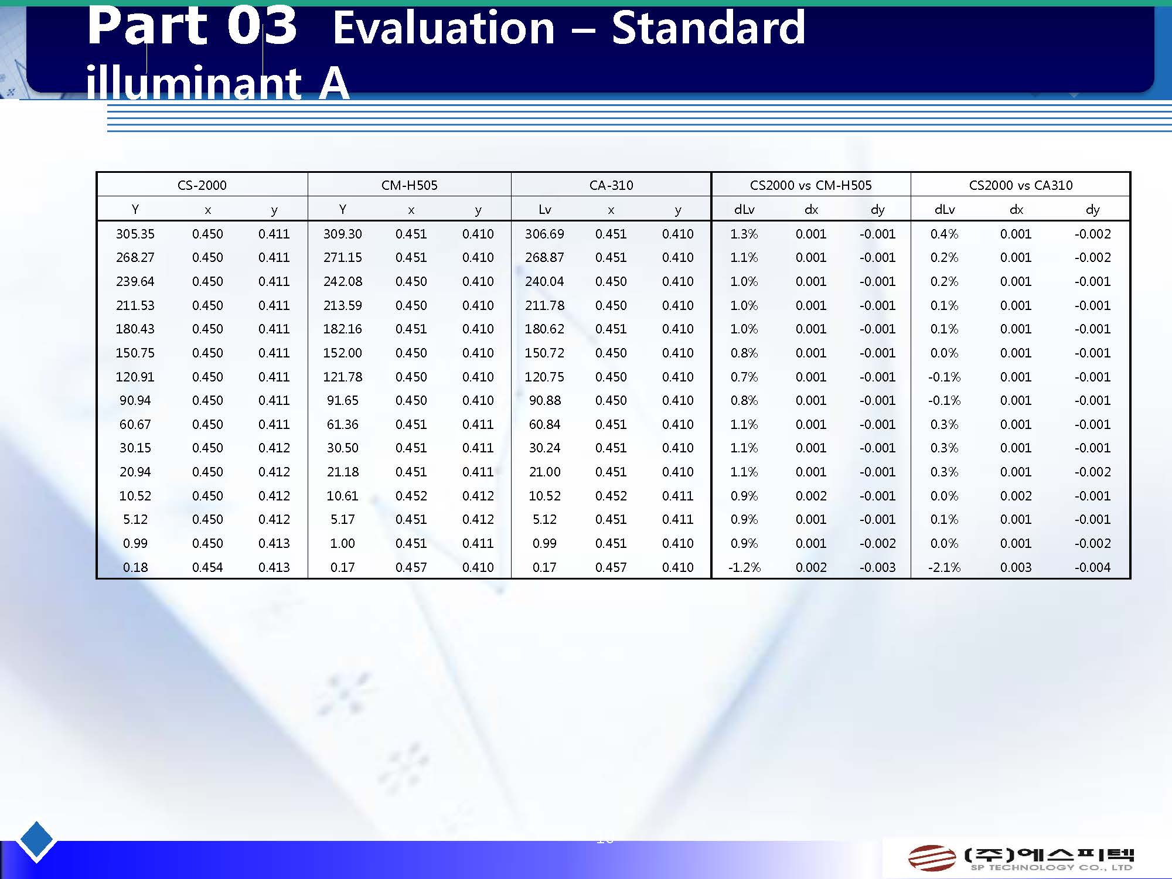
Task: Click the 'CS2000 vs CM-H505' header
Action: (x=811, y=185)
